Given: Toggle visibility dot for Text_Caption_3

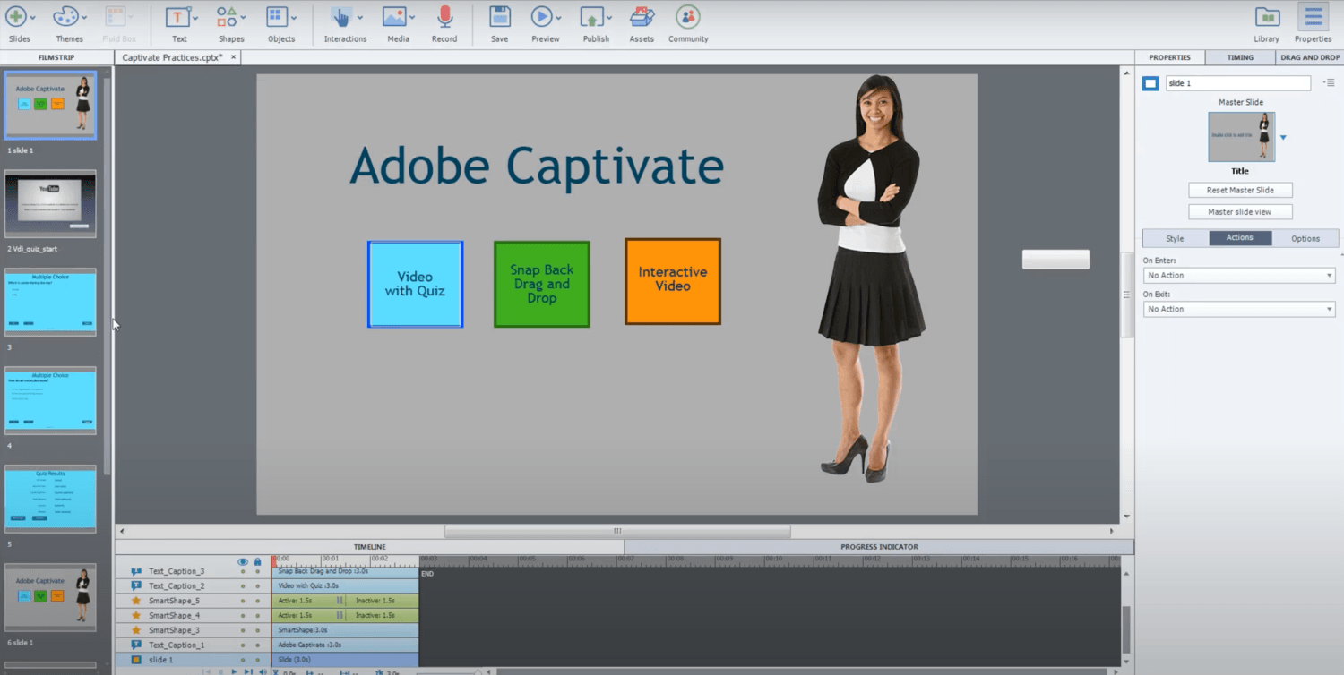Looking at the screenshot, I should 243,571.
